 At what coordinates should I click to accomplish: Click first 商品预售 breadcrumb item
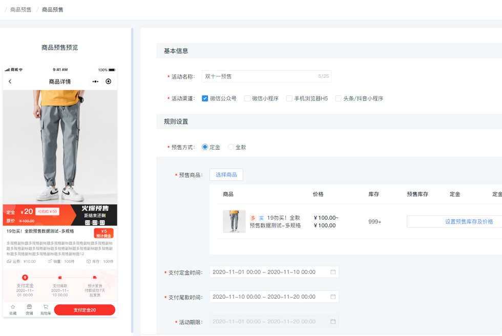(x=21, y=10)
